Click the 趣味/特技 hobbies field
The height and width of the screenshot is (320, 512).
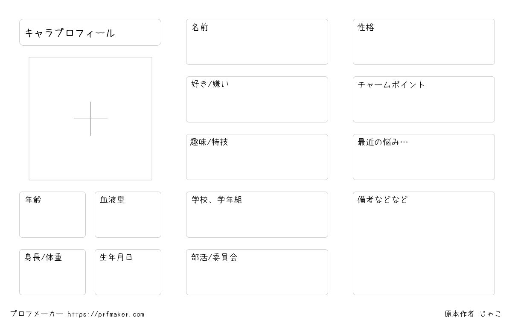(257, 157)
